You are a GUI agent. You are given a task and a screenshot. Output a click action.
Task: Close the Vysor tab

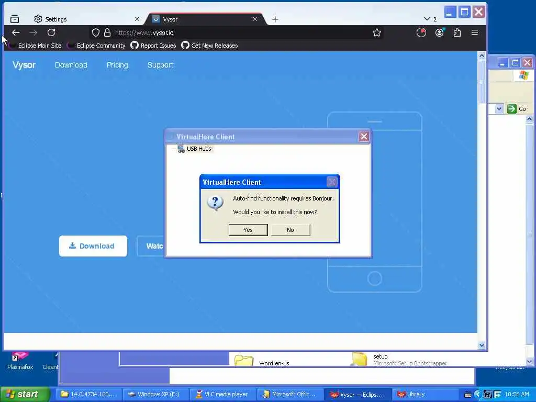255,19
